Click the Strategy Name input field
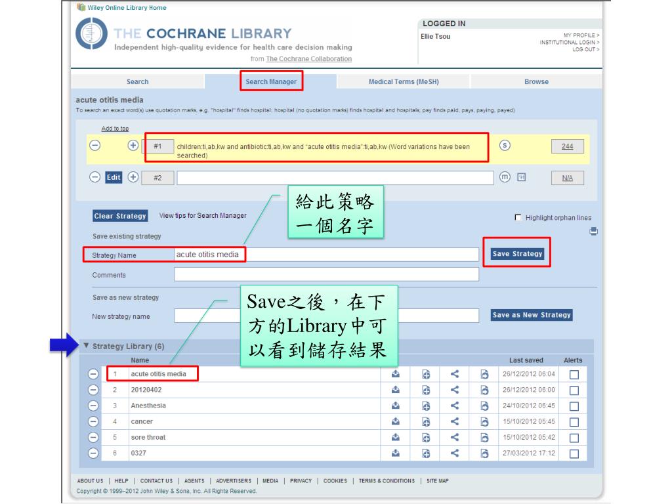672x504 pixels. tap(326, 255)
